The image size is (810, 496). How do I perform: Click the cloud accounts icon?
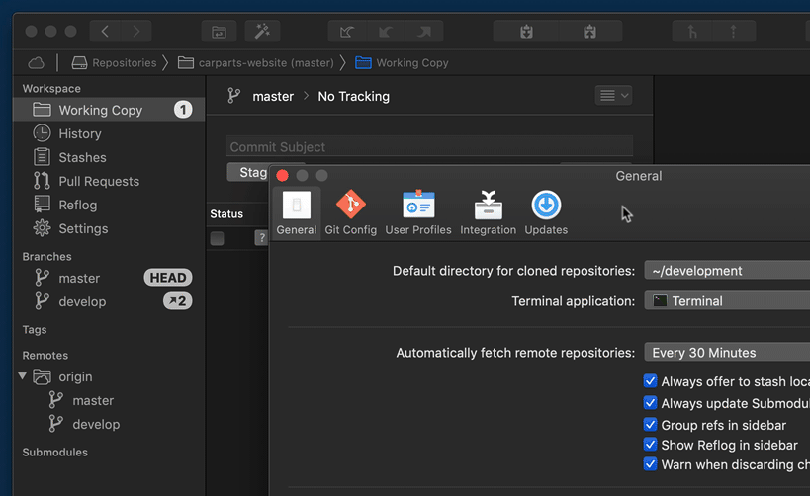pyautogui.click(x=37, y=63)
